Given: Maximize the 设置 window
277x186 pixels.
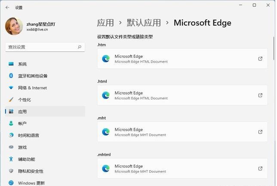Looking at the screenshot, I should (x=254, y=5).
